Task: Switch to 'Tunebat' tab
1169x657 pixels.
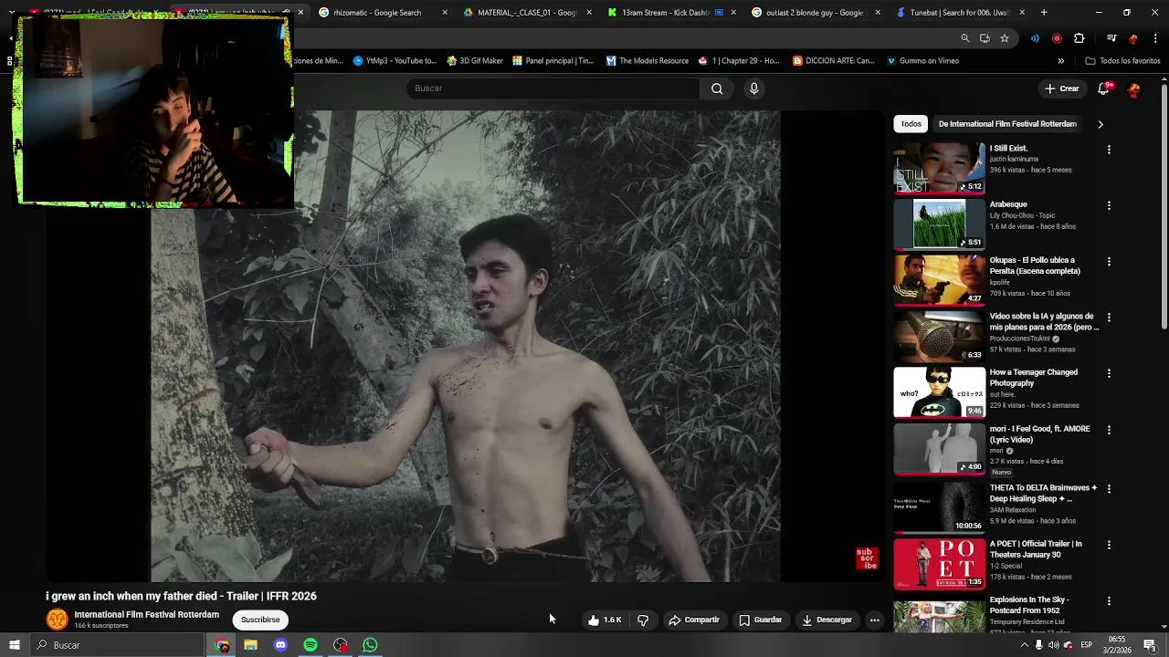Action: 959,13
